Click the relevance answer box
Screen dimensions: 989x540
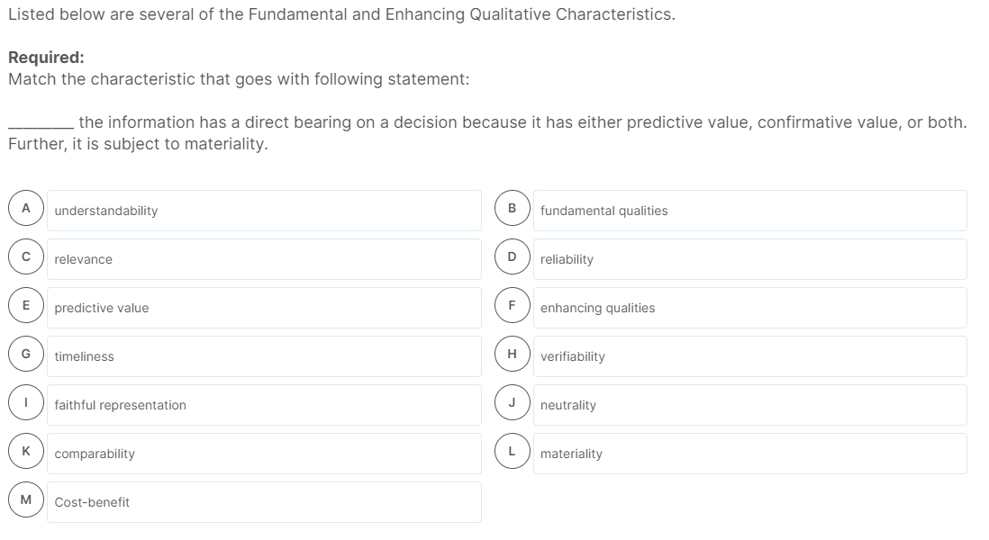tap(264, 258)
